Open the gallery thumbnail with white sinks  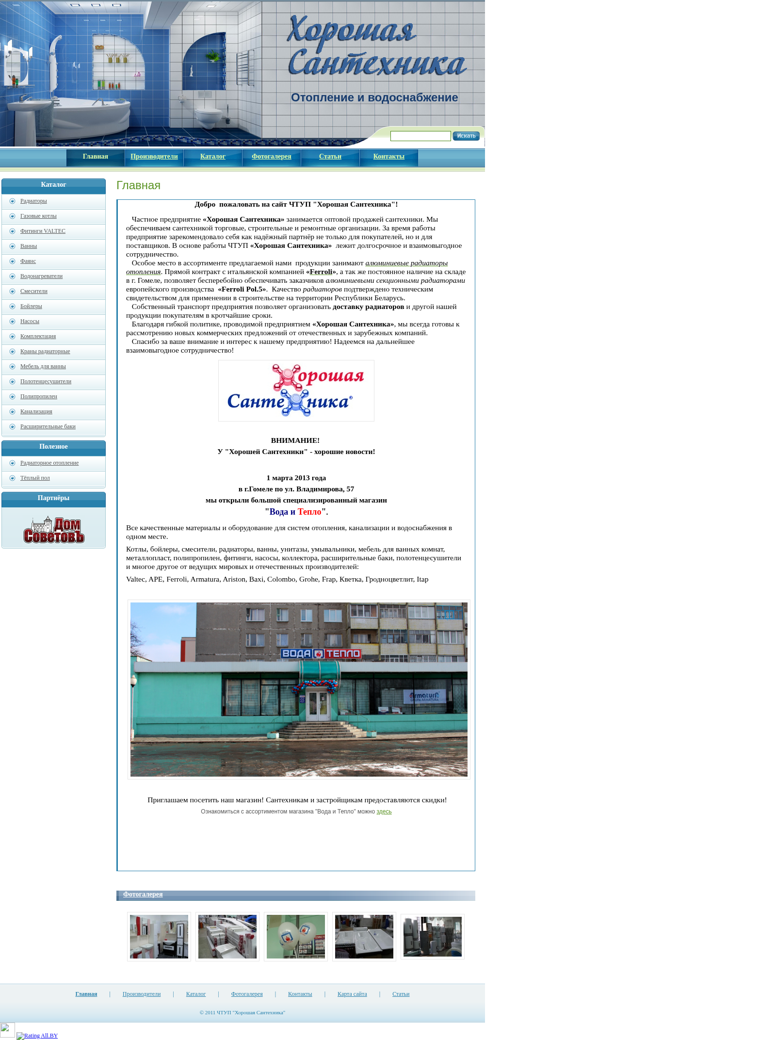[364, 937]
